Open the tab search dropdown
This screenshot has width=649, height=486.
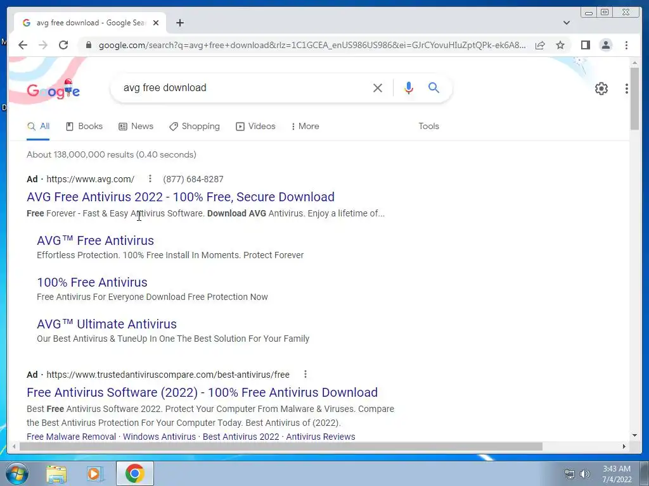[x=566, y=23]
